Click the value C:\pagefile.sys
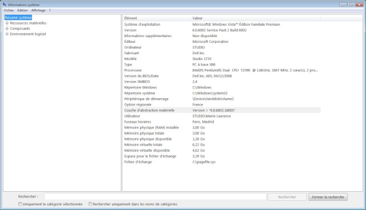Screen dimensions: 366x210 click(x=204, y=162)
